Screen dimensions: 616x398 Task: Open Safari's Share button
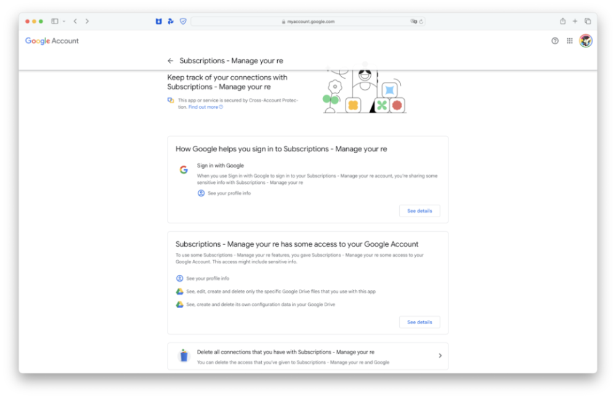tap(562, 21)
